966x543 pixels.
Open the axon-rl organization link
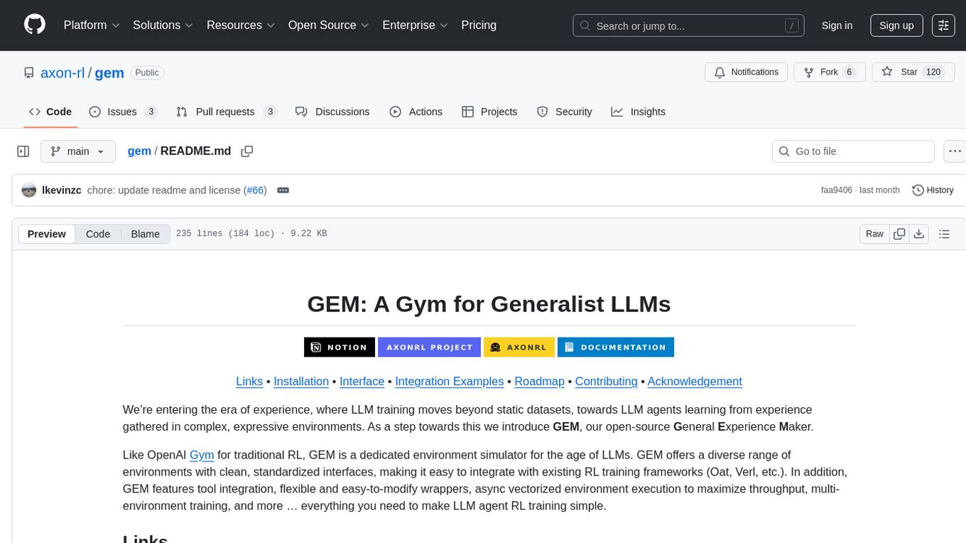pyautogui.click(x=63, y=72)
